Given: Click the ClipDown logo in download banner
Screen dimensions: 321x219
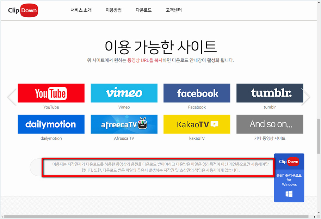Looking at the screenshot, I should click(x=289, y=162).
